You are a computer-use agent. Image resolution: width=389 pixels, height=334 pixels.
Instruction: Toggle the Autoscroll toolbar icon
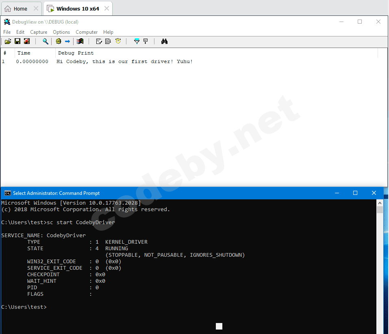tap(108, 41)
